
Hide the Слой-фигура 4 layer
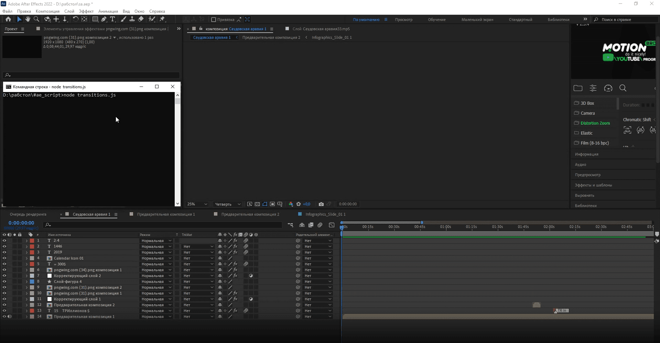point(4,282)
